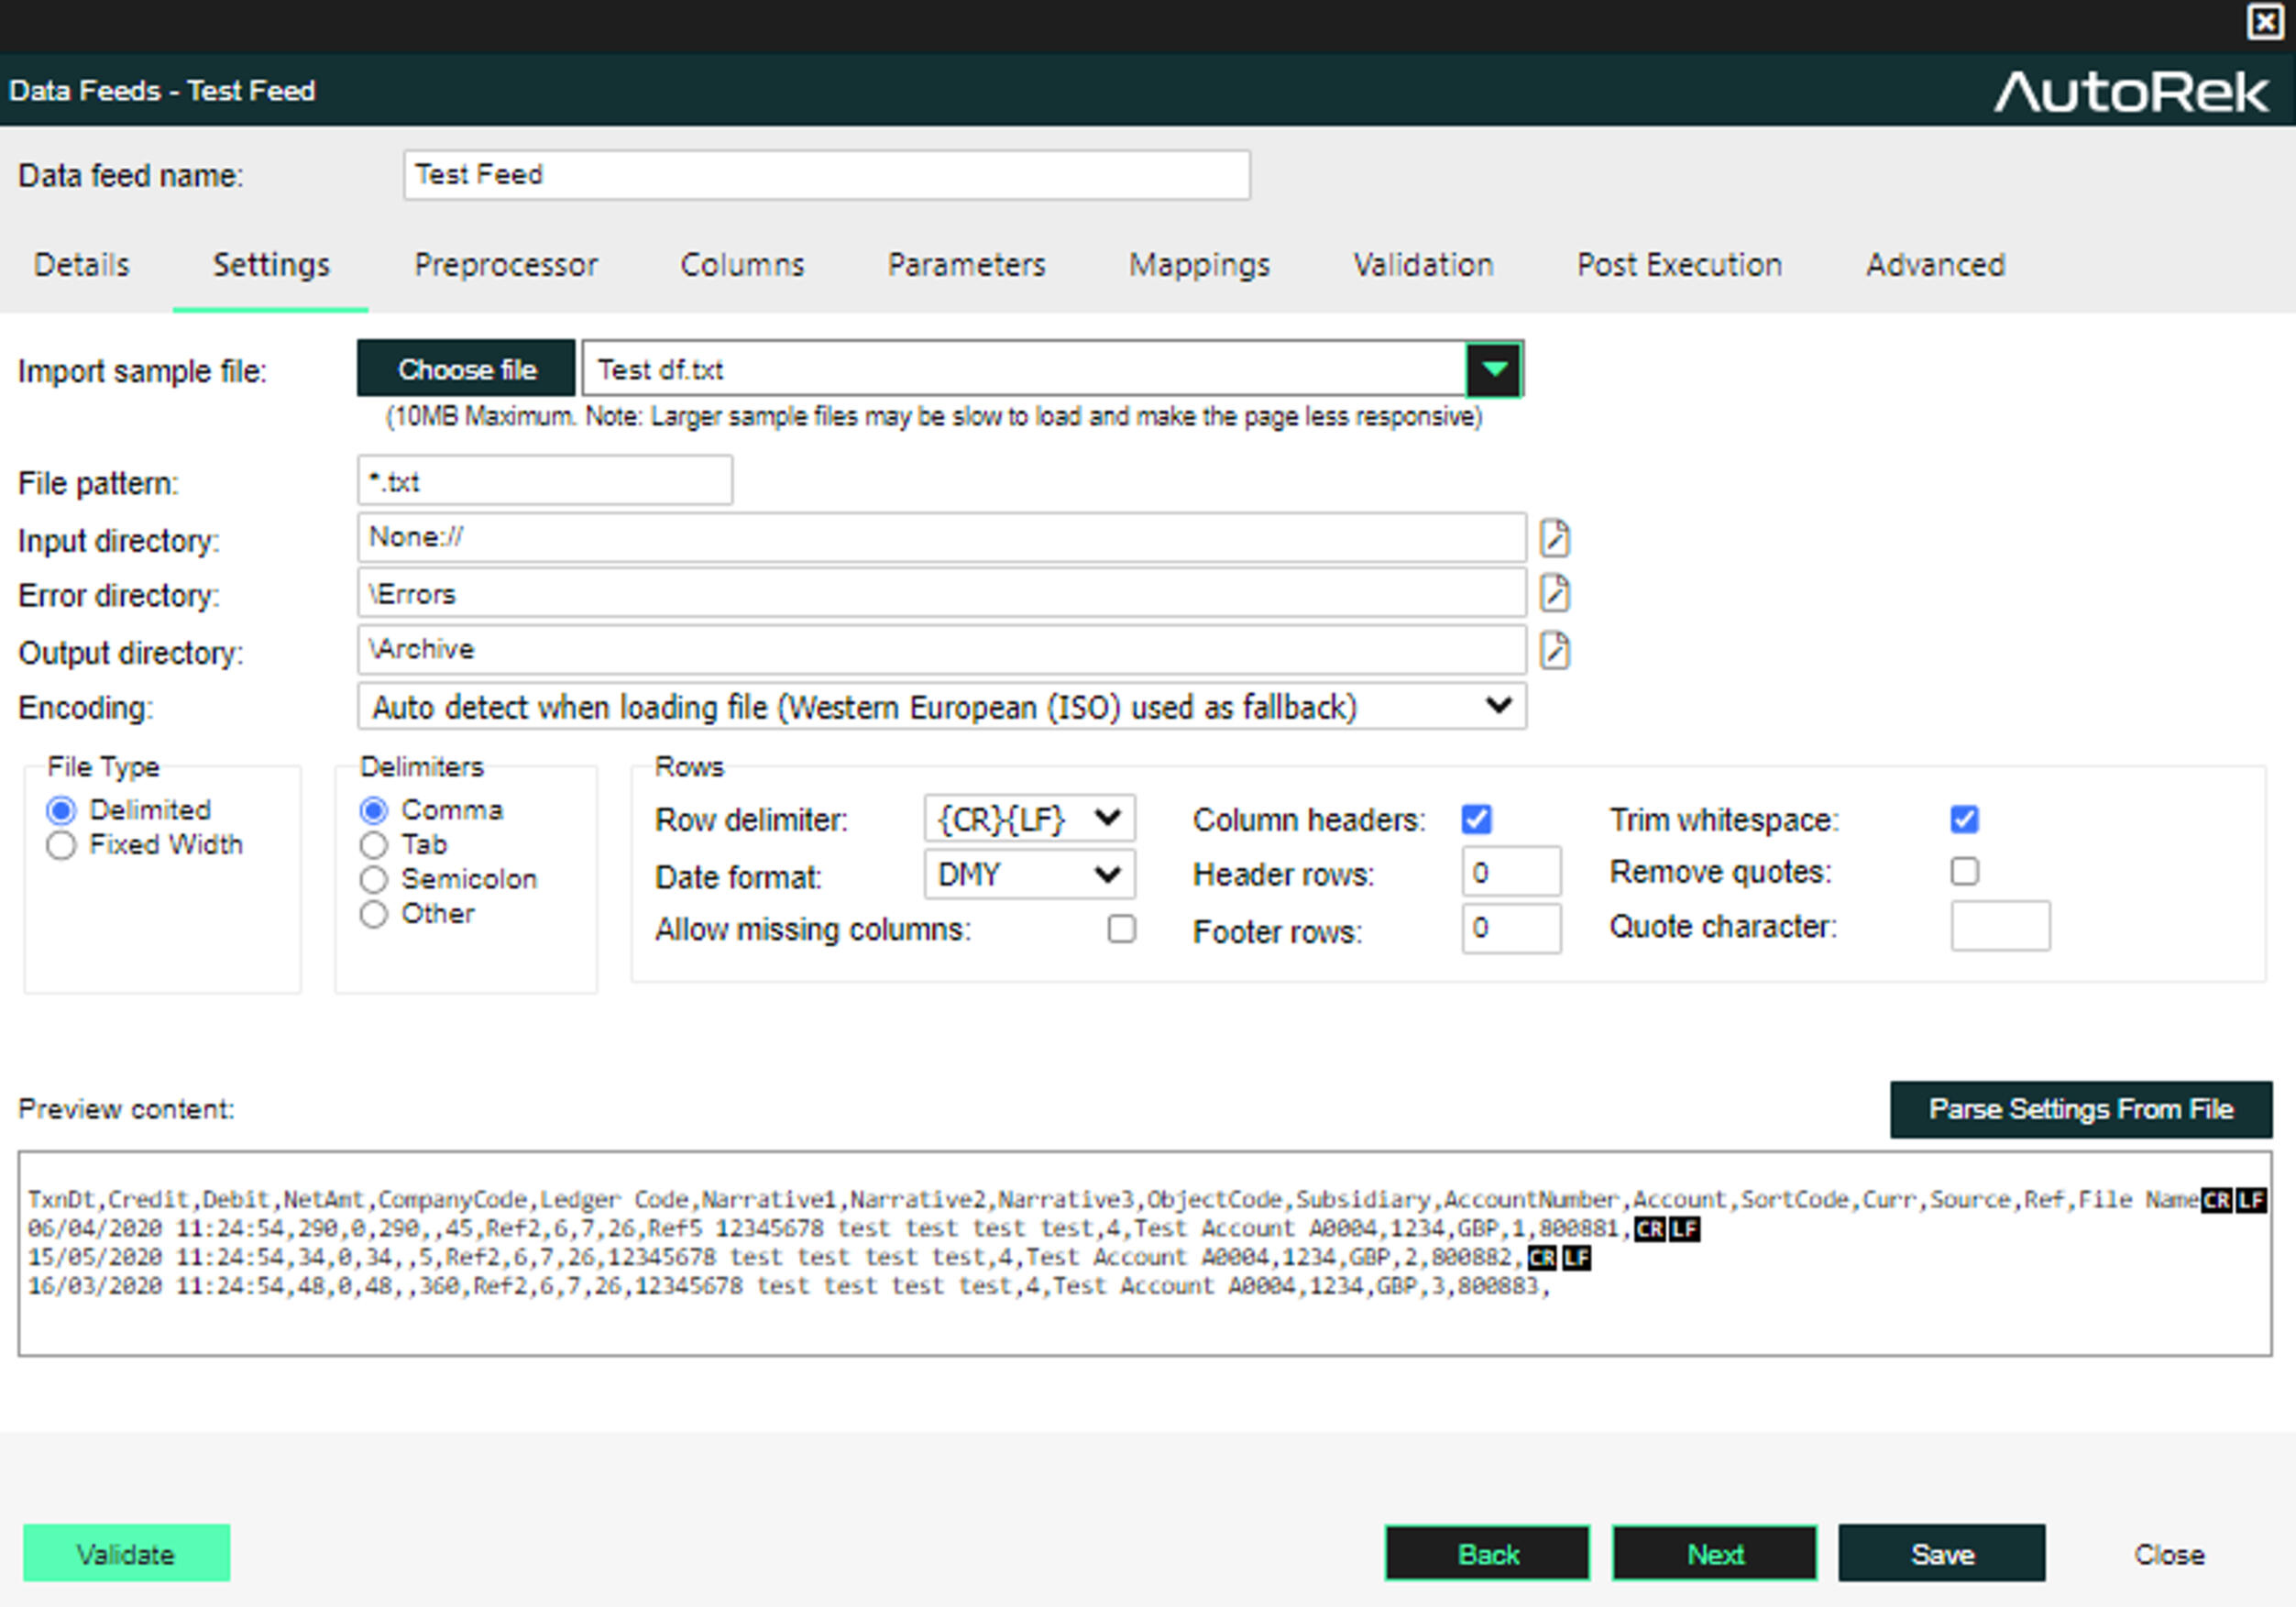The width and height of the screenshot is (2296, 1607).
Task: Click the Input directory edit icon
Action: (x=1553, y=539)
